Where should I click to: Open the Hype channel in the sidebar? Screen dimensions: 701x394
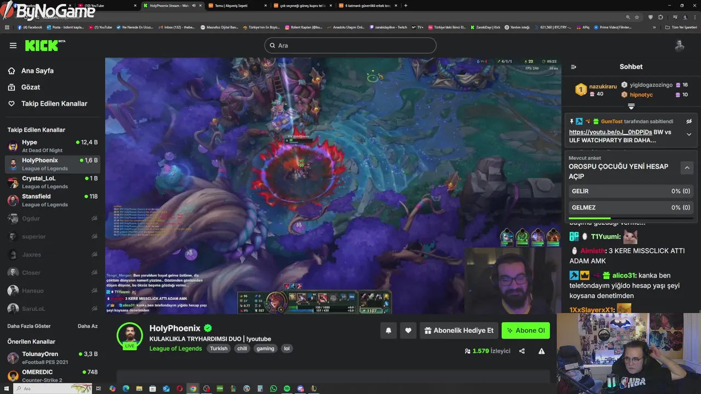(x=53, y=146)
